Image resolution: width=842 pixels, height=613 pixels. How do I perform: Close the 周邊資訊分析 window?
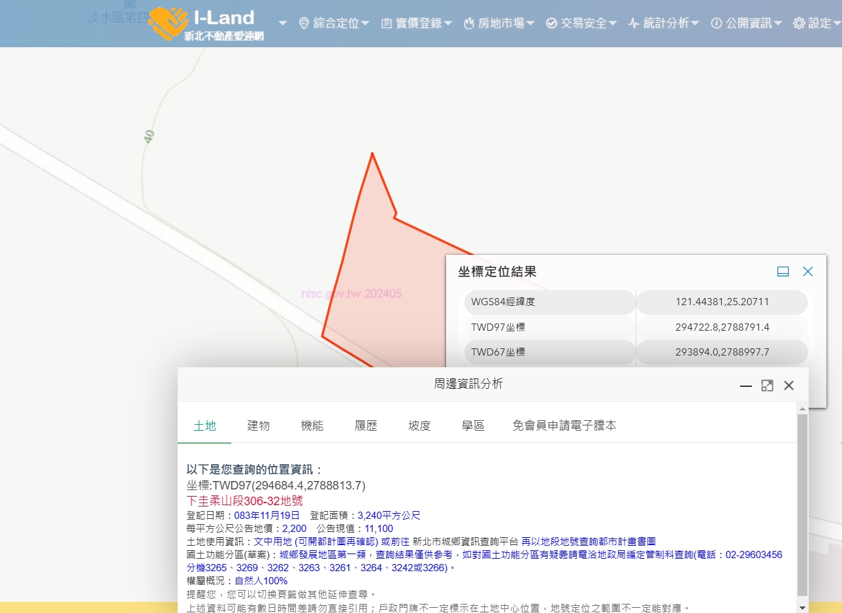pyautogui.click(x=788, y=386)
